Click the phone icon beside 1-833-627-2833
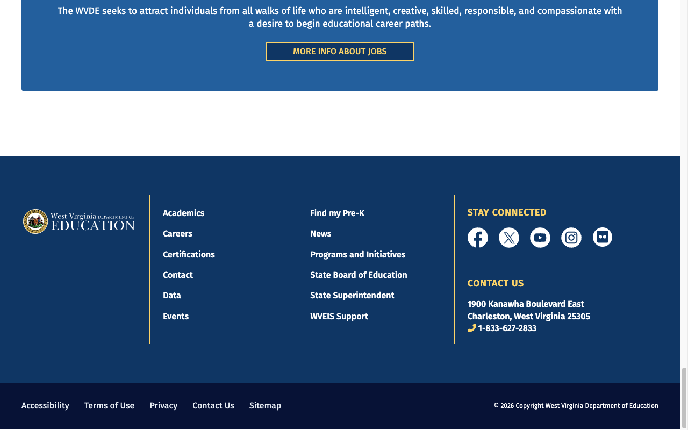The width and height of the screenshot is (688, 430). pos(472,328)
